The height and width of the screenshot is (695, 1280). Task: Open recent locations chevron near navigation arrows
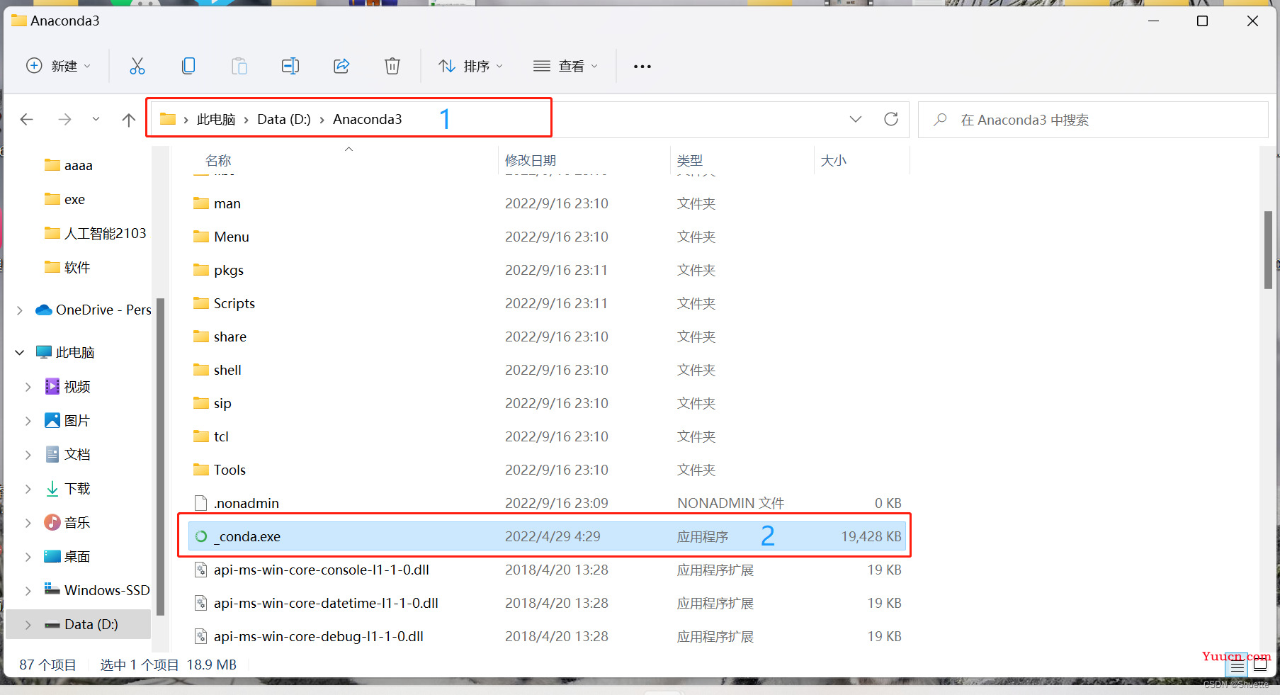(96, 119)
